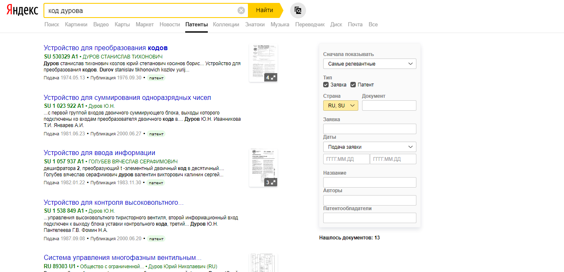Screen dimensions: 564x272
Task: Click the патент tag dated 1983.11.30
Action: click(156, 183)
